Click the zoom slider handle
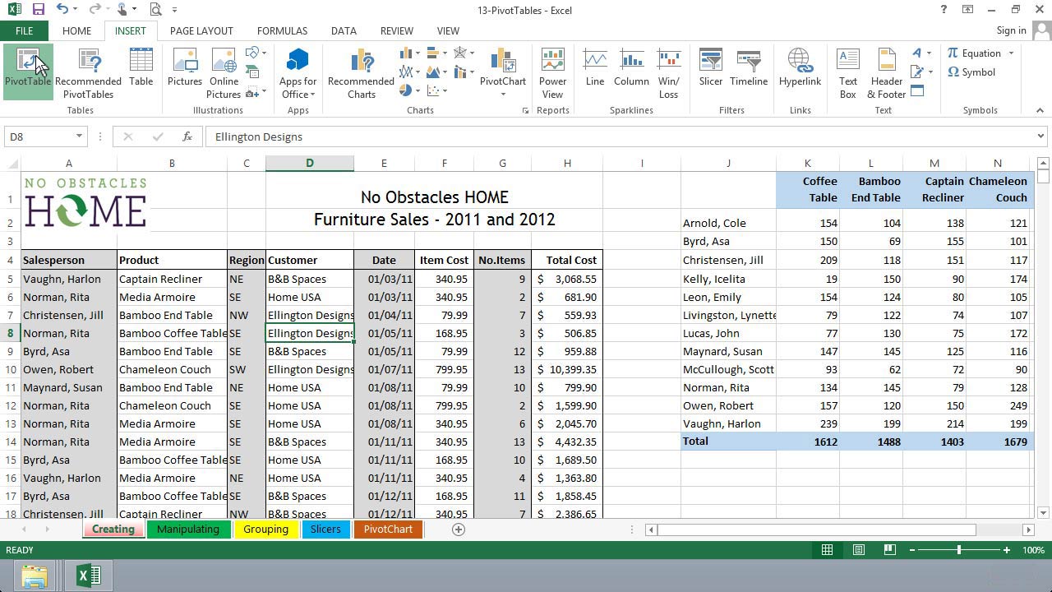Viewport: 1052px width, 592px height. (959, 550)
